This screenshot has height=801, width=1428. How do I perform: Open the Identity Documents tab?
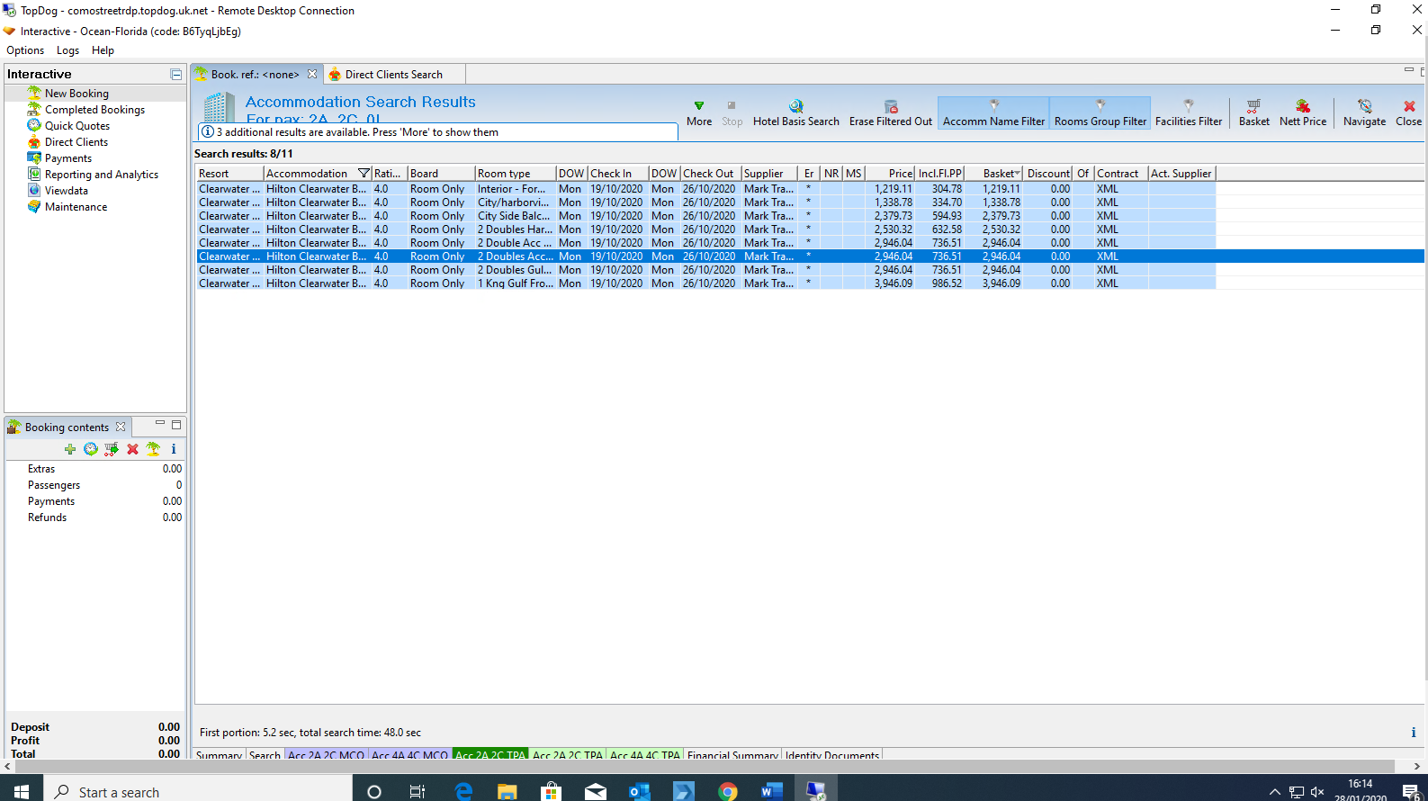(x=831, y=755)
